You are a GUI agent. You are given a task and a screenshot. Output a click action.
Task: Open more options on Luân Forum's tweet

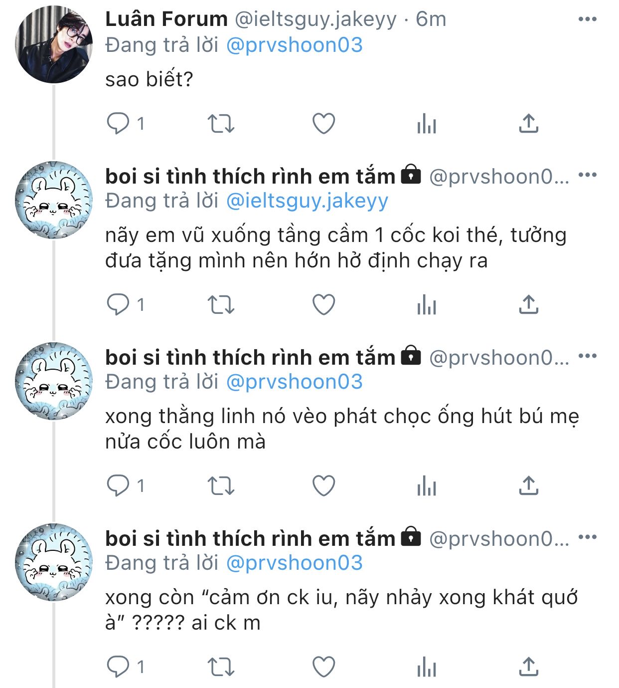587,19
